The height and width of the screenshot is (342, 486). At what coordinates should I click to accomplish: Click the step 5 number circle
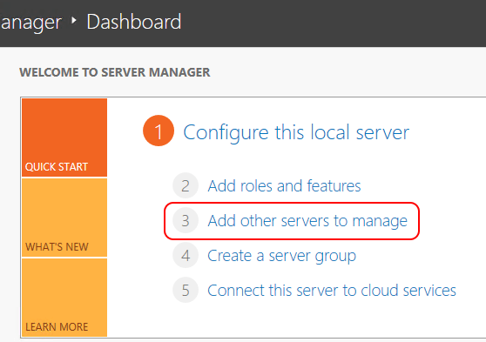(x=186, y=290)
